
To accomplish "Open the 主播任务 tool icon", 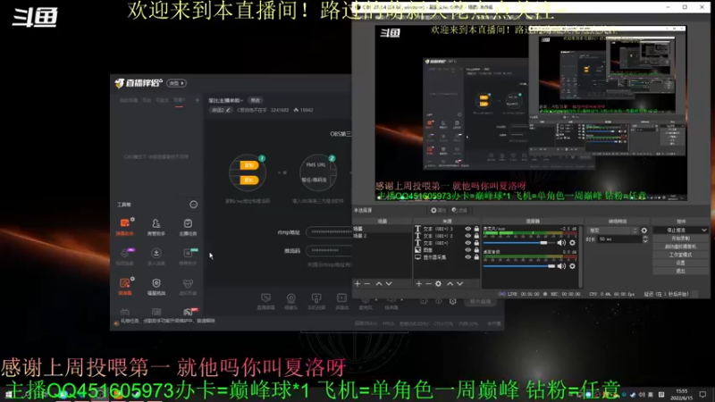I will [x=188, y=226].
